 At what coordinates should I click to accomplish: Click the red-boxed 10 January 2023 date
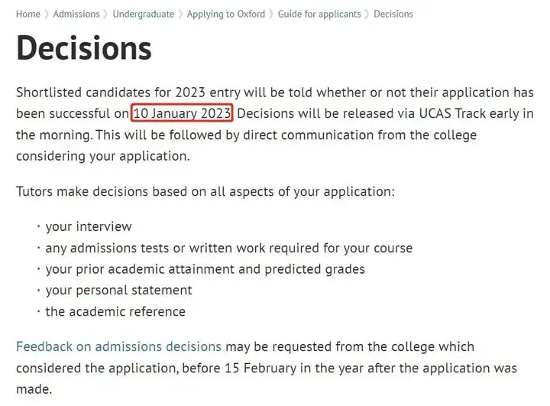[x=182, y=113]
